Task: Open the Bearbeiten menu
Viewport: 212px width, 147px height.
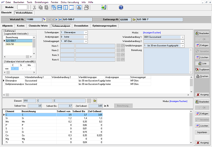Action: [x=19, y=2]
